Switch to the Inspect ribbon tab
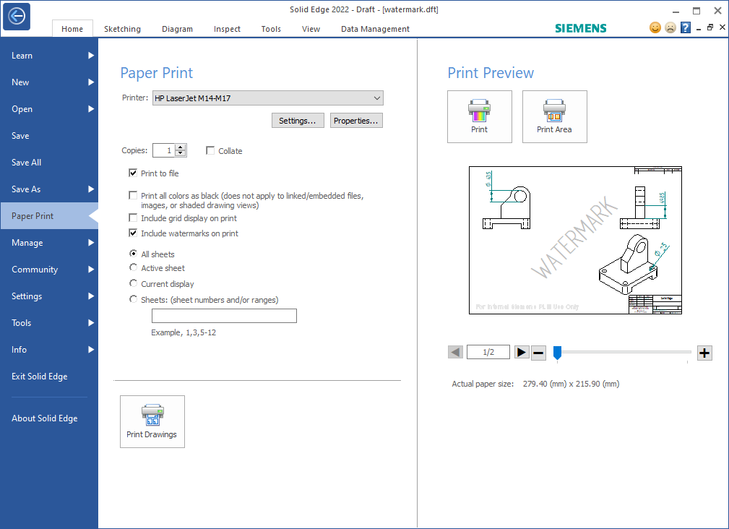The image size is (729, 529). 227,29
